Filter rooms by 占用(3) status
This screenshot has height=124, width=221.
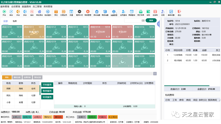pos(38,117)
